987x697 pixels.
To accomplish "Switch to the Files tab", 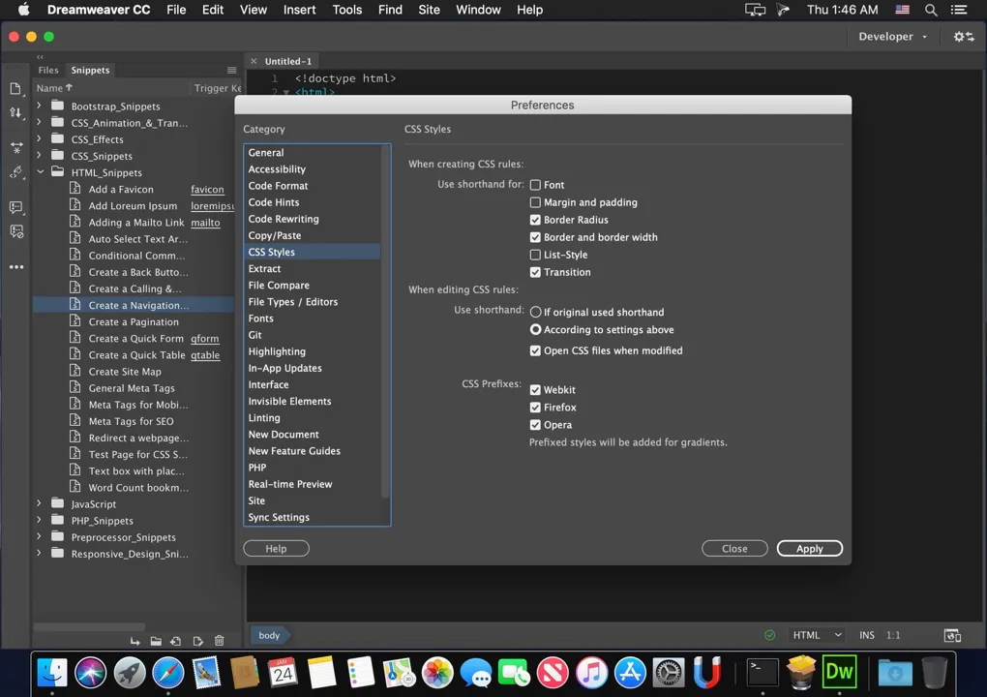I will tap(47, 70).
